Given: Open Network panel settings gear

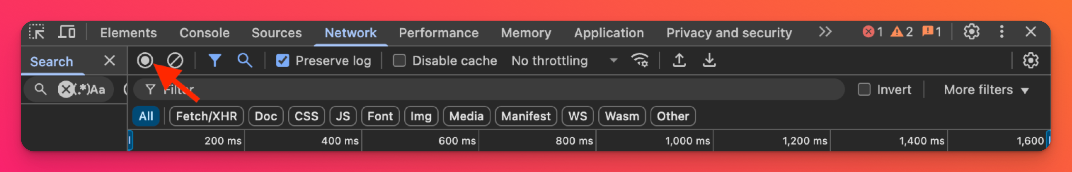Looking at the screenshot, I should [x=1031, y=61].
